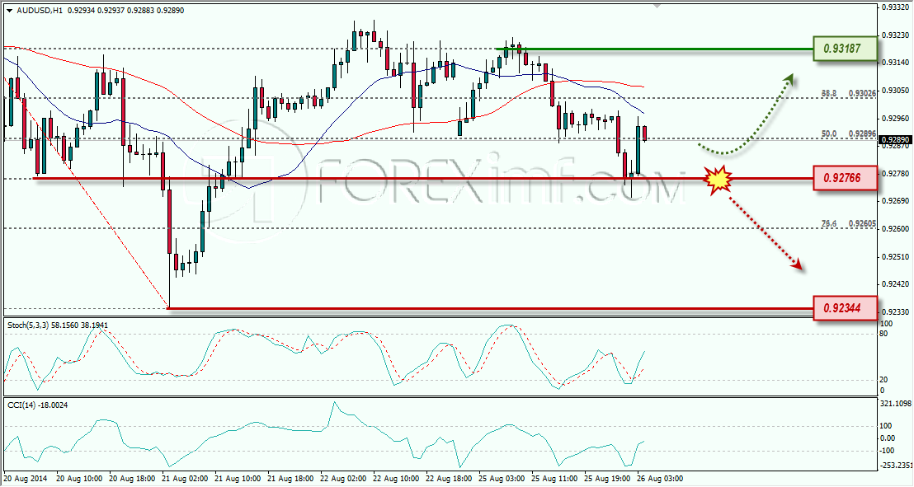Screen dimensions: 914x487
Task: Select the thick green horizontal resistance line
Action: [655, 49]
